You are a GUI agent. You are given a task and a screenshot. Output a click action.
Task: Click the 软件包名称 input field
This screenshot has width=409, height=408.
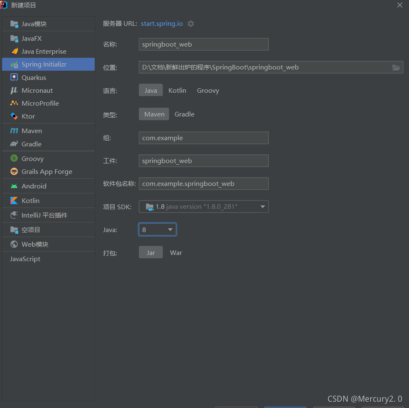[x=204, y=184]
